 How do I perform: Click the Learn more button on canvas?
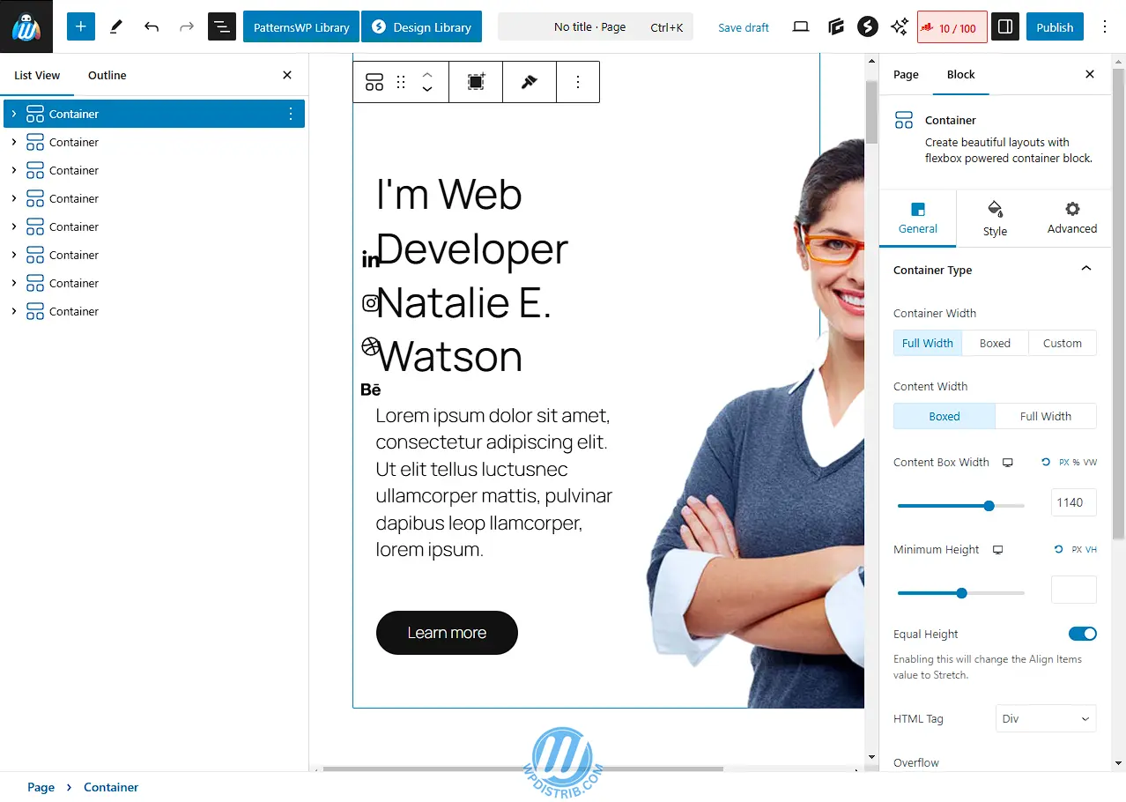[x=447, y=633]
